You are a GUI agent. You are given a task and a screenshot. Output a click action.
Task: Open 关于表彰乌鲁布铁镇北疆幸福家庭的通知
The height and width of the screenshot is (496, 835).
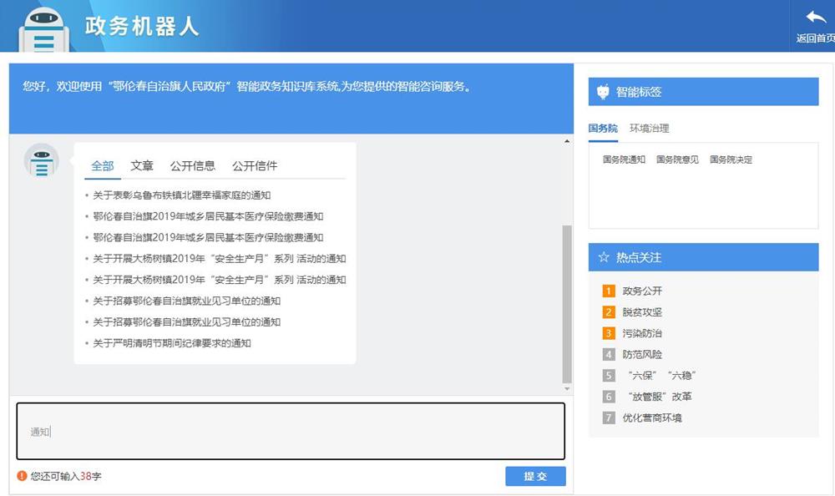[x=181, y=195]
